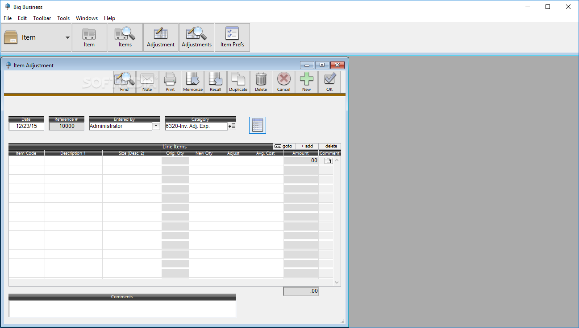Open the Windows menu
Viewport: 579px width, 328px height.
click(87, 18)
